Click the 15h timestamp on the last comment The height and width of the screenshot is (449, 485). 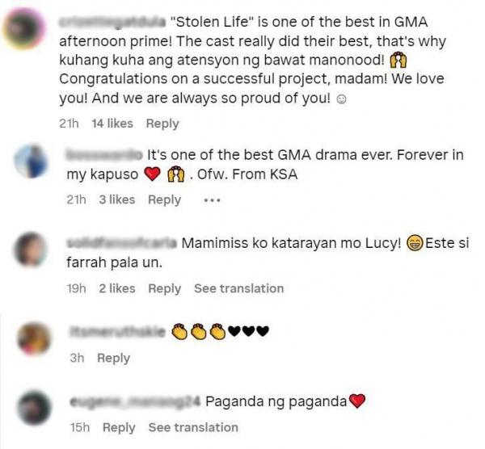80,428
